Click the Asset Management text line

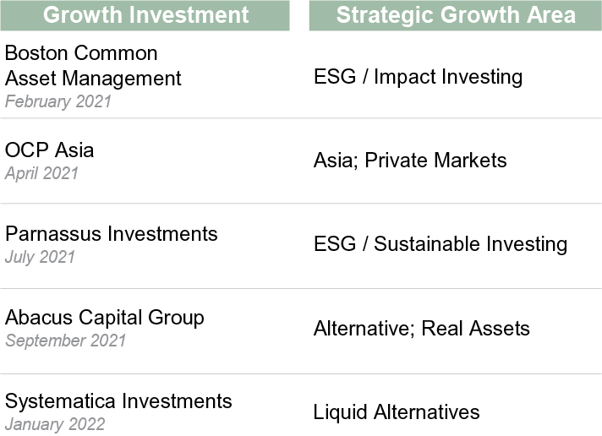click(x=93, y=79)
